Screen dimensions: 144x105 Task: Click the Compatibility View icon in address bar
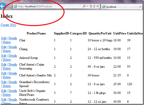91,6
